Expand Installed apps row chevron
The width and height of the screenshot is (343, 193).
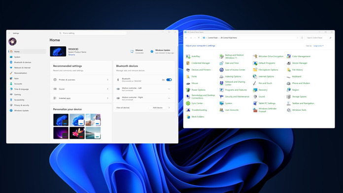pos(107,98)
